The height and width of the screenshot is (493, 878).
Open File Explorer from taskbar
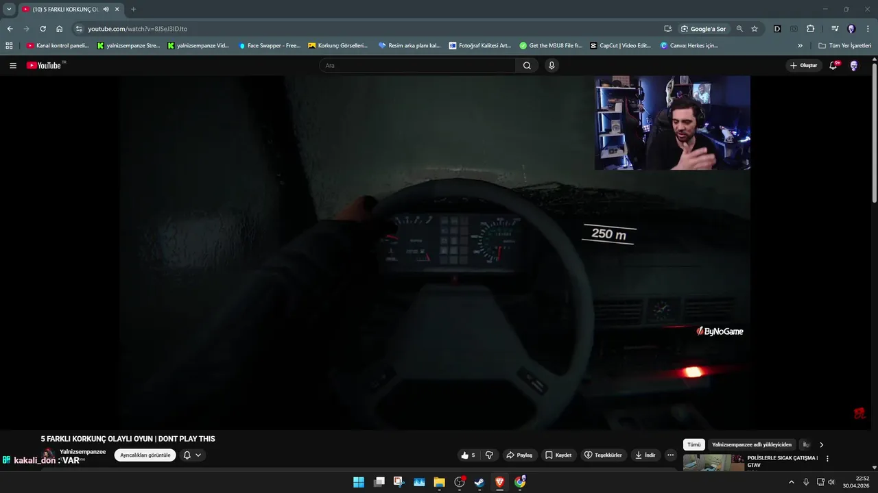439,482
